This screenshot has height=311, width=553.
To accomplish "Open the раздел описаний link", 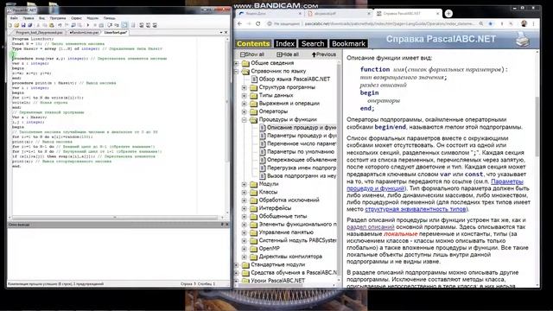I will [x=371, y=226].
